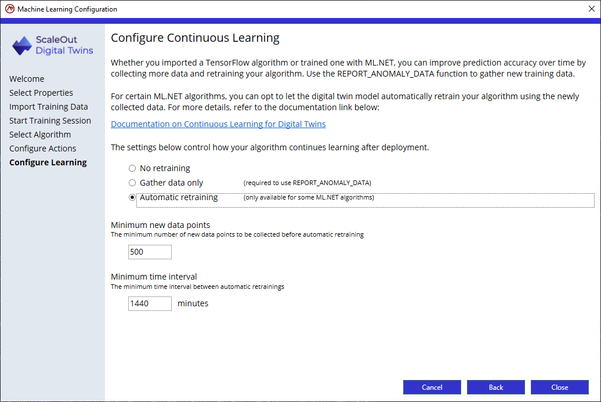Select the No retraining radio button
Viewport: 601px width, 402px height.
click(x=132, y=168)
